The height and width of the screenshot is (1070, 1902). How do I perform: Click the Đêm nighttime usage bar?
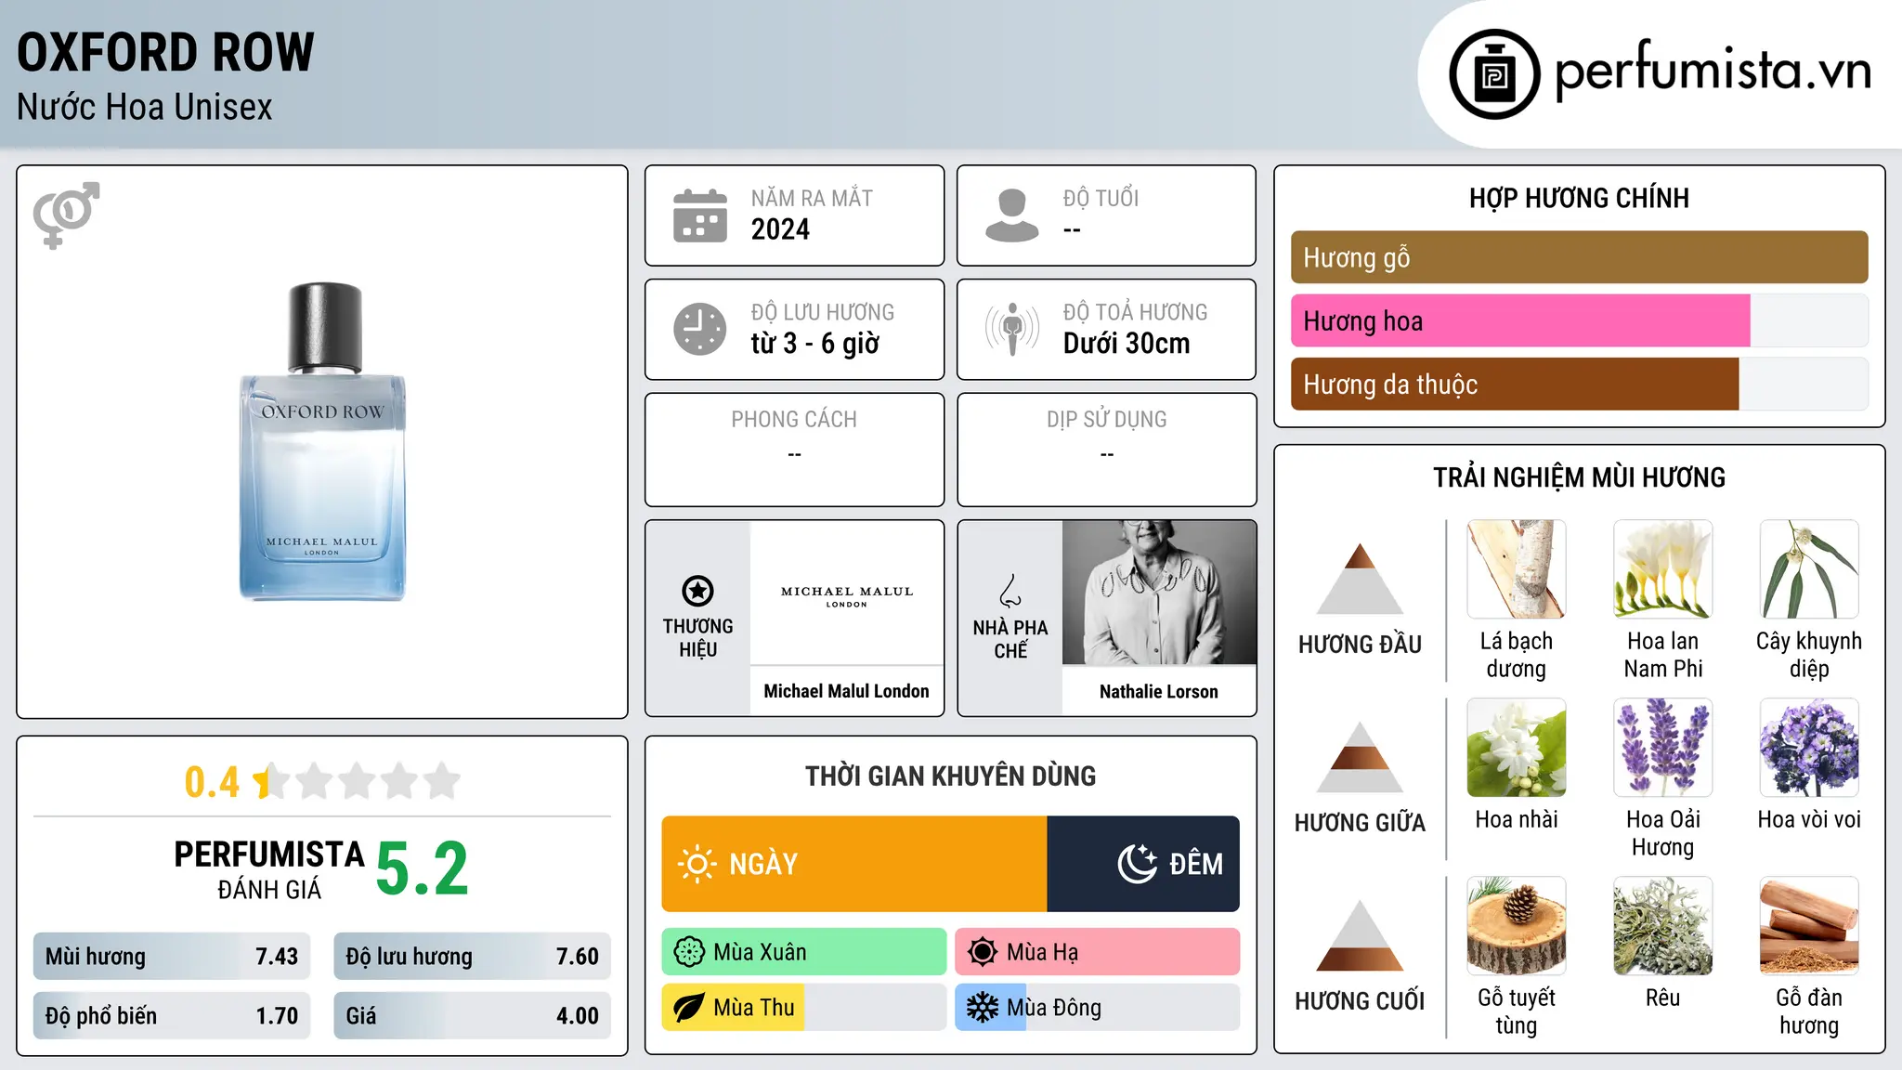coord(1143,864)
